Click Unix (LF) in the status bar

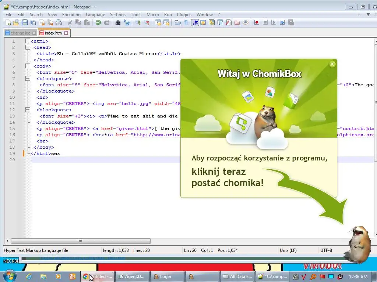(x=288, y=250)
